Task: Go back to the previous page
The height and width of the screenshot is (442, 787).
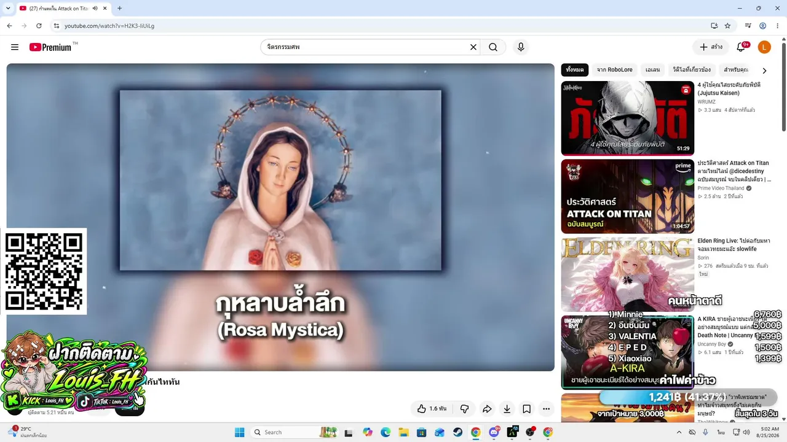Action: point(9,26)
